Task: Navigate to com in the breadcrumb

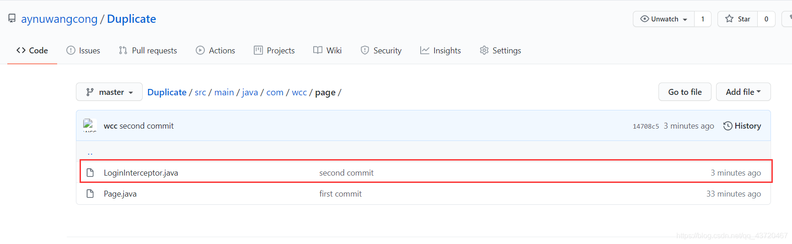Action: (275, 92)
